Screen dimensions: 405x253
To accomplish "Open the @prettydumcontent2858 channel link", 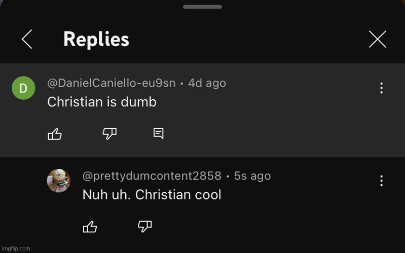I will point(152,176).
